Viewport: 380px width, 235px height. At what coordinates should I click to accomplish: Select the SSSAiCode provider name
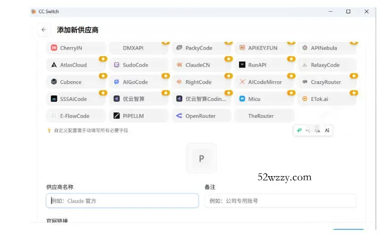[73, 99]
